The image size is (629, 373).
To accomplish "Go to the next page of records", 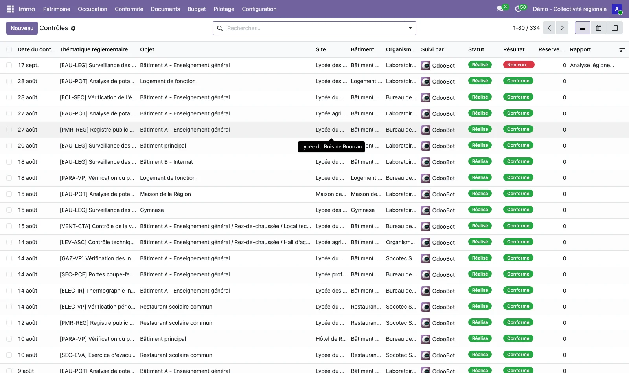I will (562, 28).
